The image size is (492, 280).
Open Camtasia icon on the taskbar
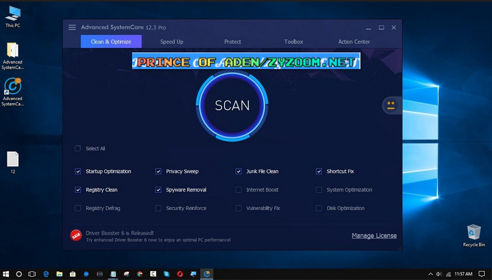pos(153,274)
